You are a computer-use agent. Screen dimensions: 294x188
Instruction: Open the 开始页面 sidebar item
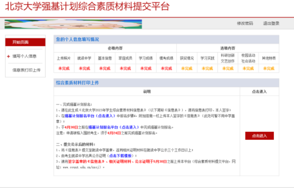tap(25, 42)
